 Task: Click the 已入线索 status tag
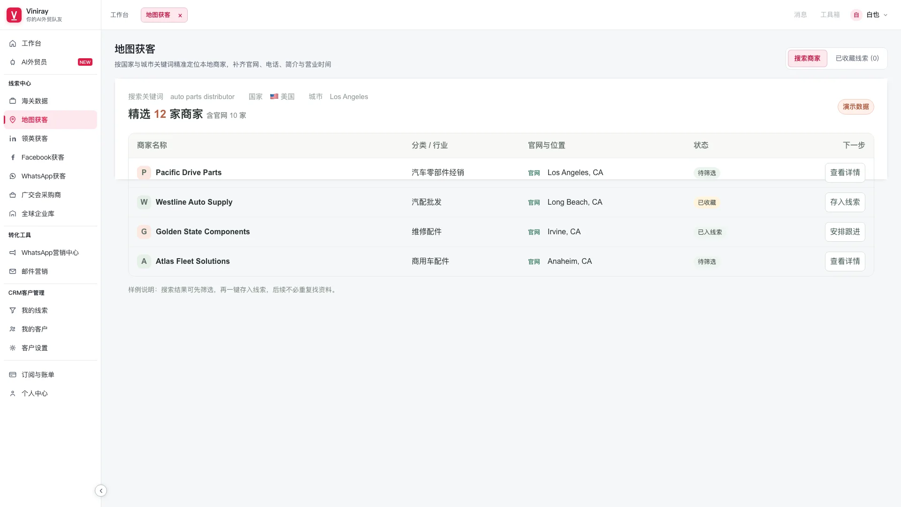coord(710,232)
